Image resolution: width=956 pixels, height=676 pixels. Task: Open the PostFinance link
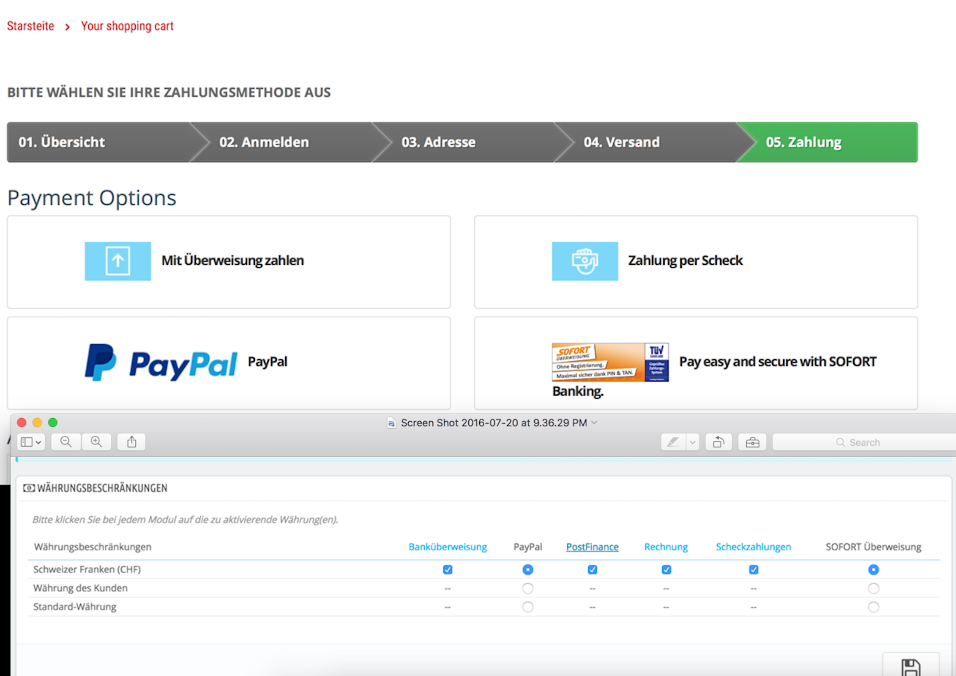[592, 547]
